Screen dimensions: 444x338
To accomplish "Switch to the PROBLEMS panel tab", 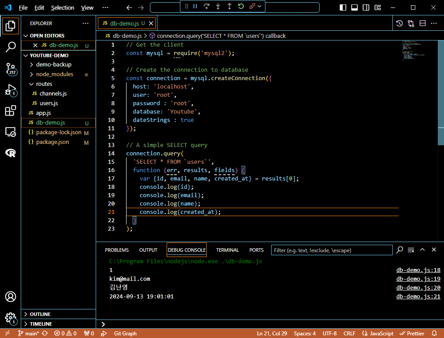I will point(117,250).
